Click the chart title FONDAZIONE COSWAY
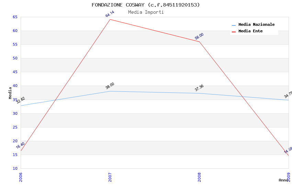This screenshot has height=189, width=292. [146, 5]
